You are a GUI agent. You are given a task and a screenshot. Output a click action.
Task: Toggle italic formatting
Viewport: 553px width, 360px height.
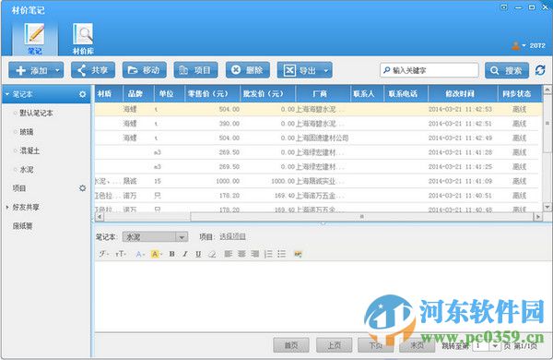click(x=185, y=254)
